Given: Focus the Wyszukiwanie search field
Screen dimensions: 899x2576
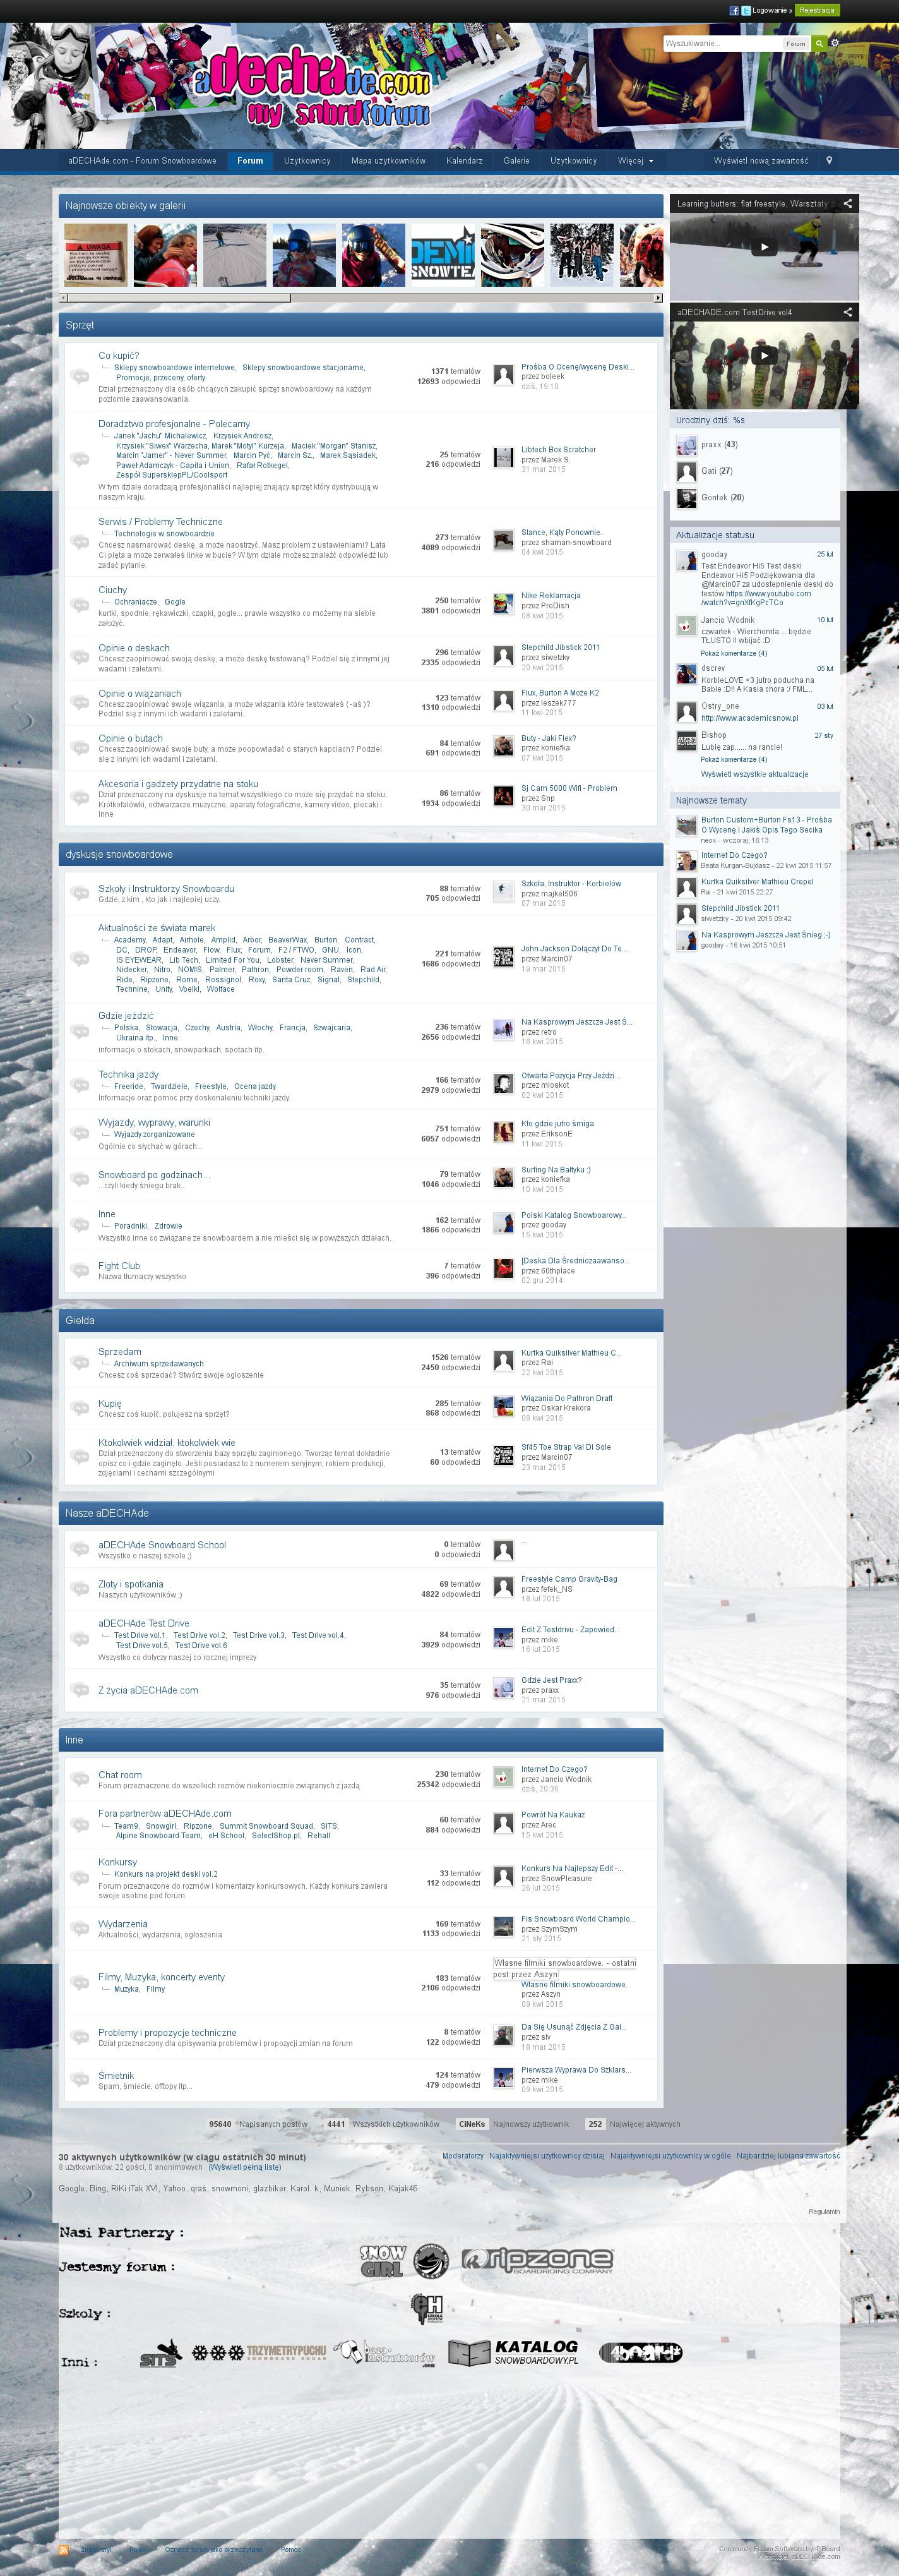Looking at the screenshot, I should click(x=722, y=44).
